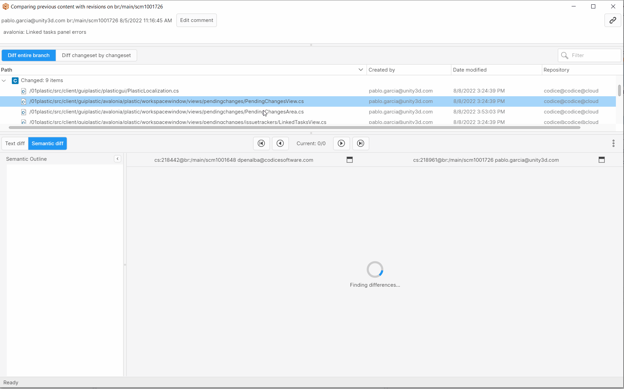
Task: Select PendingChangesArea.cs in the file list
Action: coord(166,112)
